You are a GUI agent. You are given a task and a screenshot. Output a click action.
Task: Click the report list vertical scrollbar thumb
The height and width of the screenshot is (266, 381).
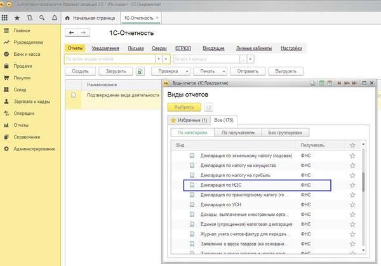[x=363, y=182]
